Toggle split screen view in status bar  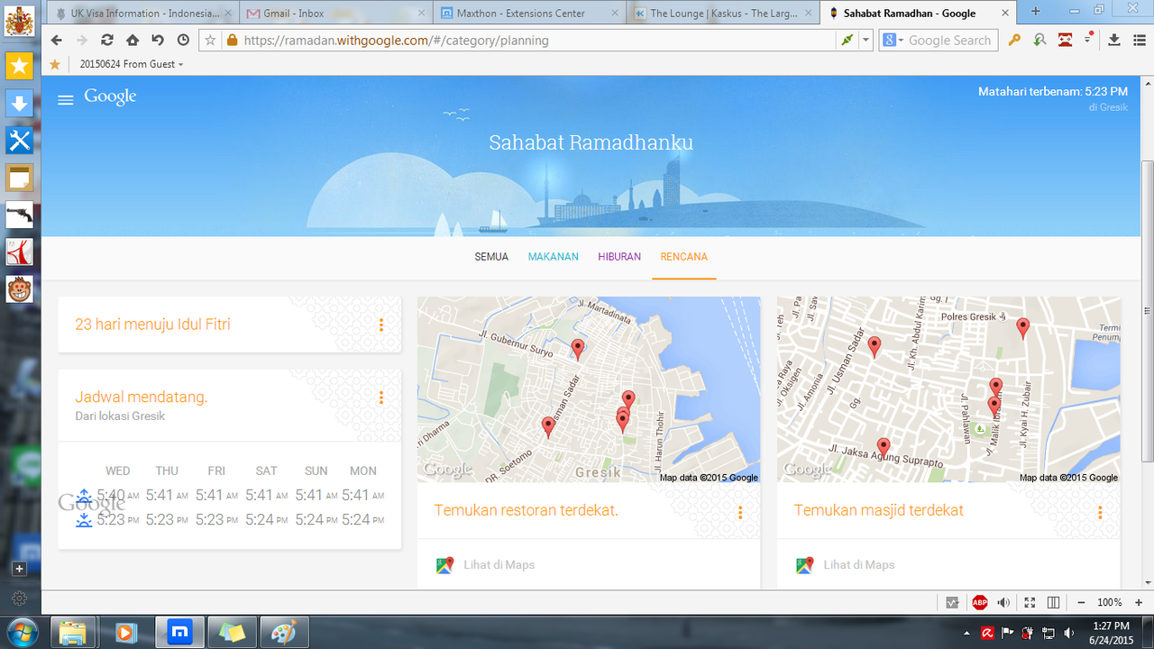pos(1053,602)
